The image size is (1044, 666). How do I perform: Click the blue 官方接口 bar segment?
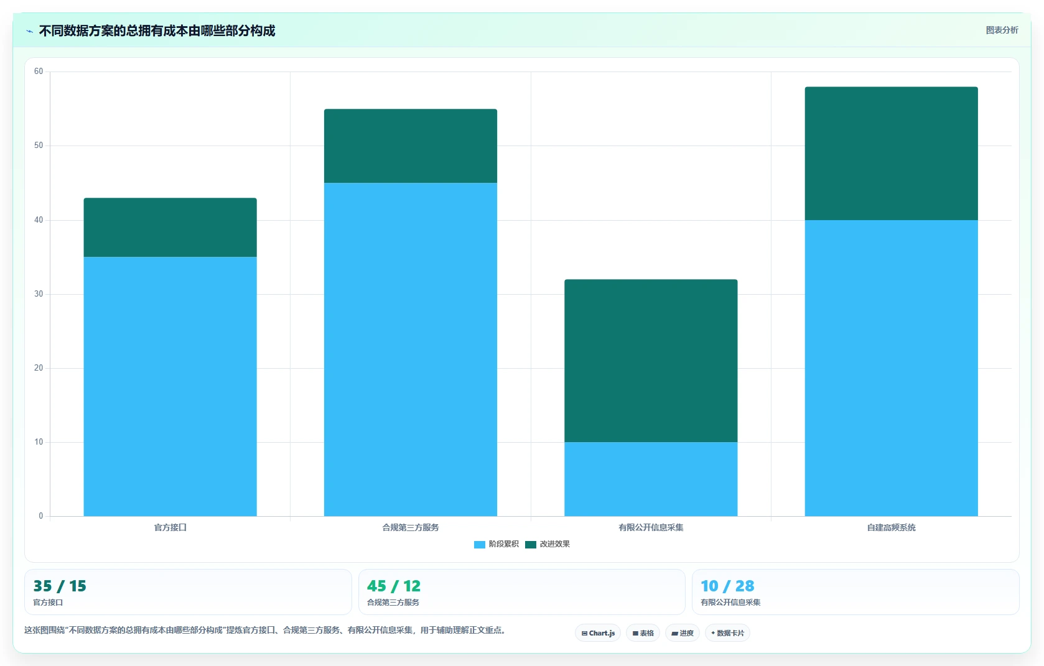[x=170, y=386]
